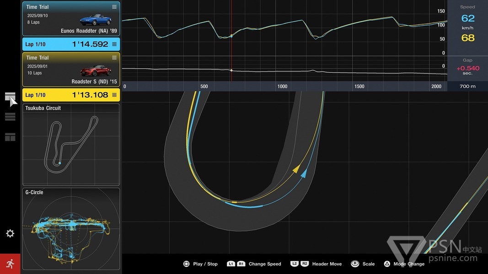Viewport: 488px width, 274px height.
Task: Click the Roadster S (ND) '15 car name
Action: [94, 82]
